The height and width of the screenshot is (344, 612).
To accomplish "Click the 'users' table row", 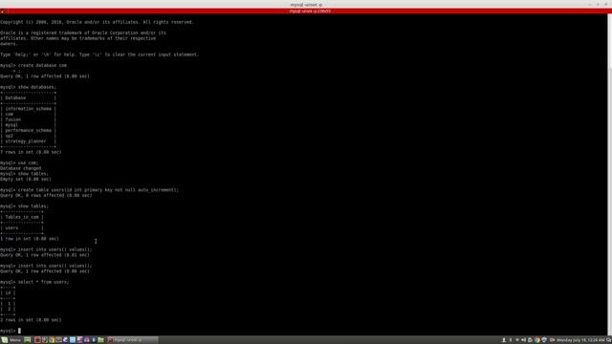I will point(11,227).
